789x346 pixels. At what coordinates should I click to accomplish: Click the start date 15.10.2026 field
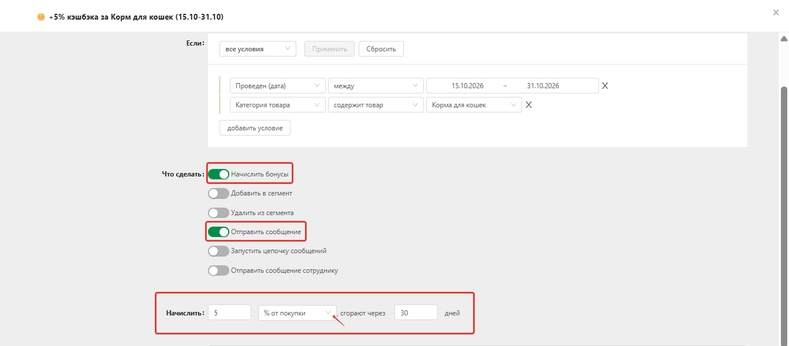coord(467,86)
